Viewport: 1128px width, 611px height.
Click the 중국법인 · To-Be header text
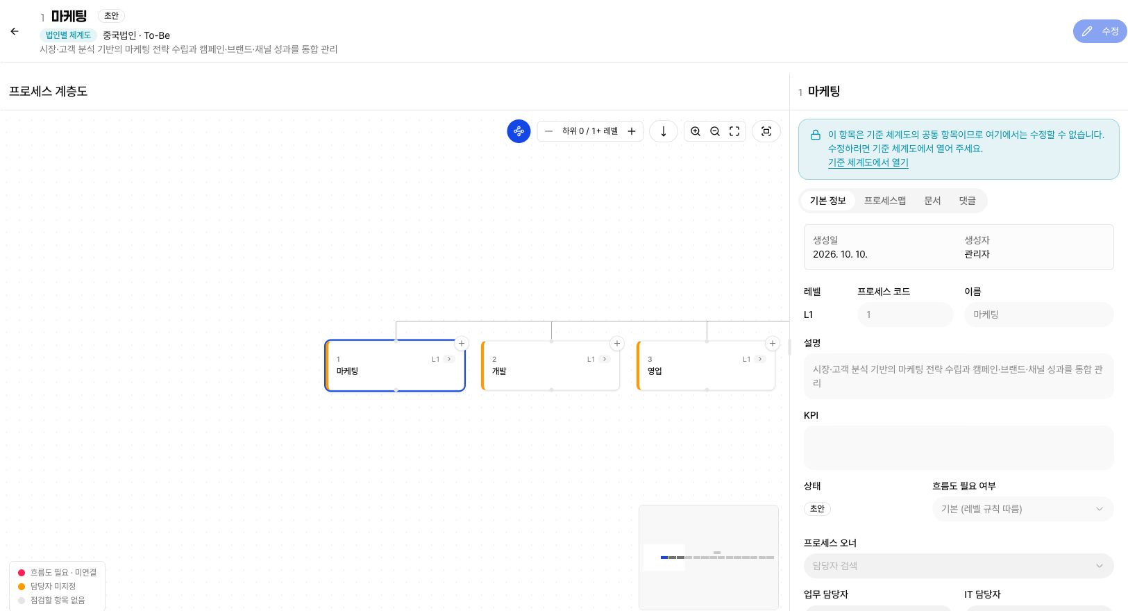pyautogui.click(x=136, y=35)
